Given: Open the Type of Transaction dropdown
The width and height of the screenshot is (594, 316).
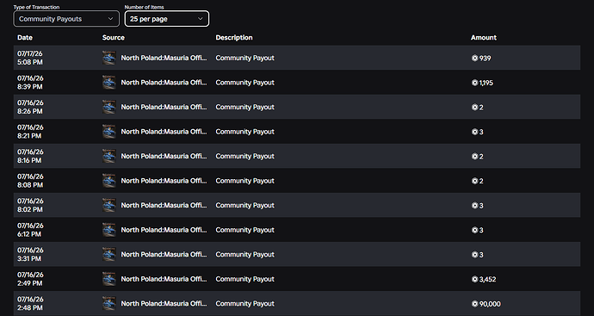Looking at the screenshot, I should [66, 19].
